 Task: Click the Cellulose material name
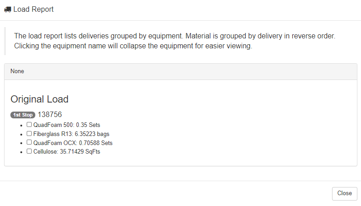46,152
